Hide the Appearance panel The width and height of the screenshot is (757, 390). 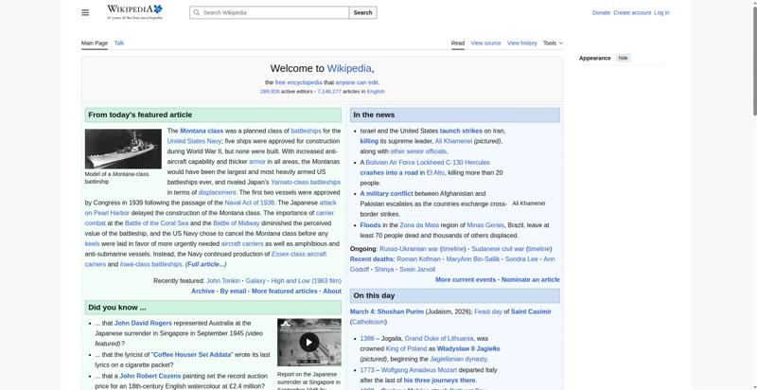coord(623,58)
